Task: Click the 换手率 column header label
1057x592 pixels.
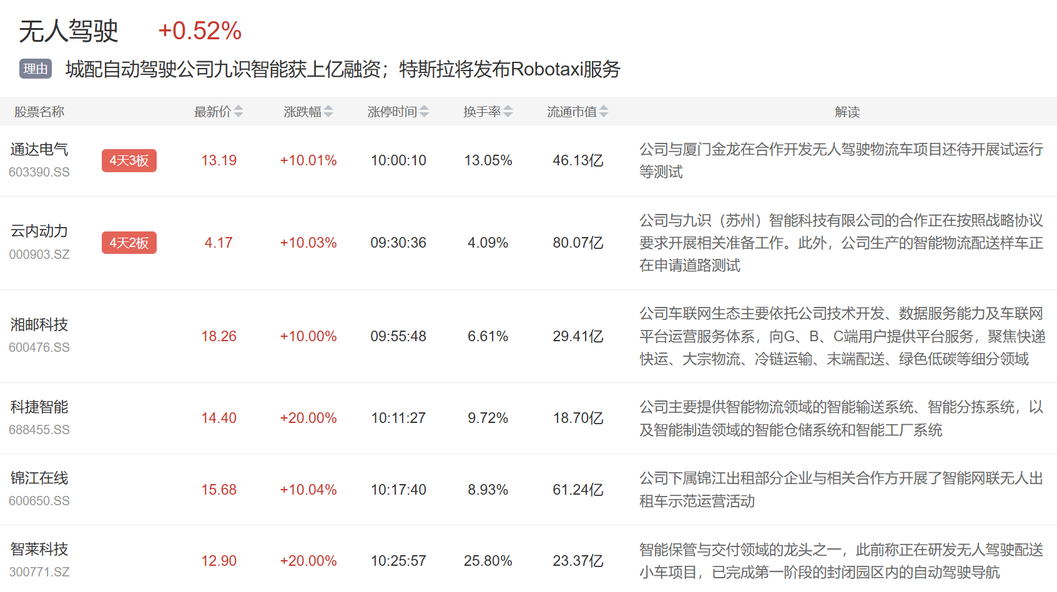Action: [x=482, y=112]
